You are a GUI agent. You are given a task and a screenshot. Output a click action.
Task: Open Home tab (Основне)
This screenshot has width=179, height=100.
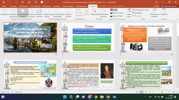point(13,6)
